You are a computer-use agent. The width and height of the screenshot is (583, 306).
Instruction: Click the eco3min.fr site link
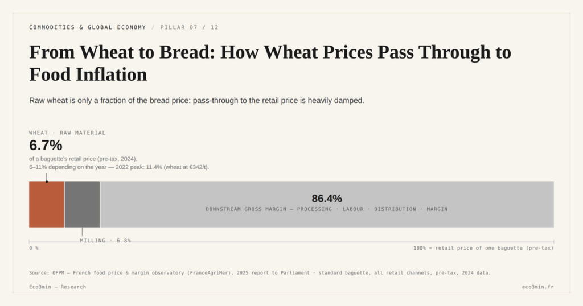[x=537, y=287]
